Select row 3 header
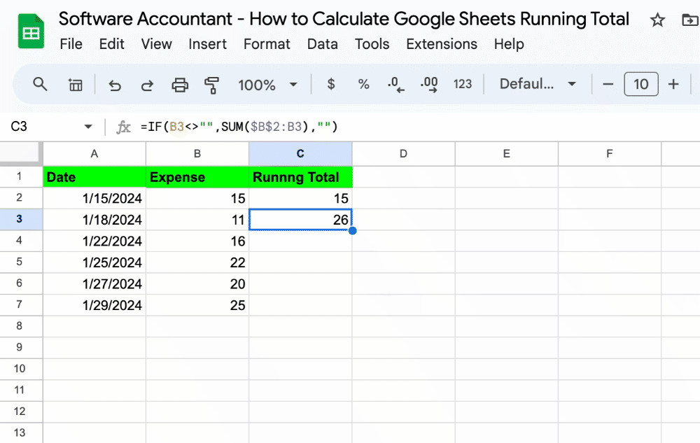Screen dimensions: 700x443 click(x=21, y=220)
